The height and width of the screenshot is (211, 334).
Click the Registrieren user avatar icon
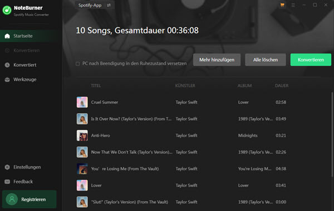click(x=12, y=199)
